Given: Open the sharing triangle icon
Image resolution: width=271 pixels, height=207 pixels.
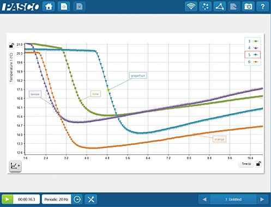Looking at the screenshot, I should [220, 7].
